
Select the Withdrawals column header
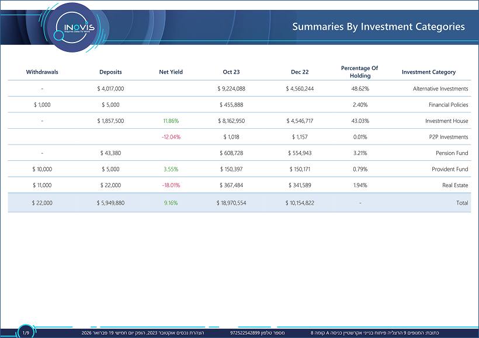point(42,72)
